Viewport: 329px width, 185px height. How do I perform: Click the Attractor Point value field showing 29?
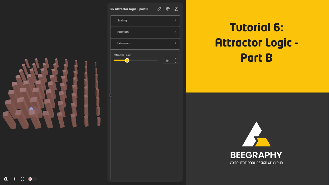168,60
